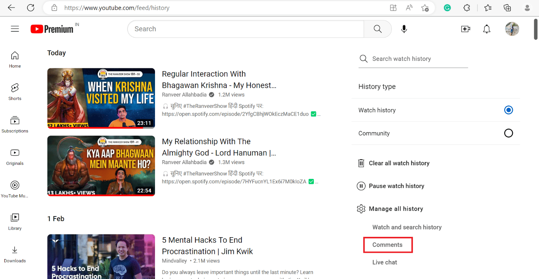Expand the hamburger navigation menu

[x=15, y=29]
